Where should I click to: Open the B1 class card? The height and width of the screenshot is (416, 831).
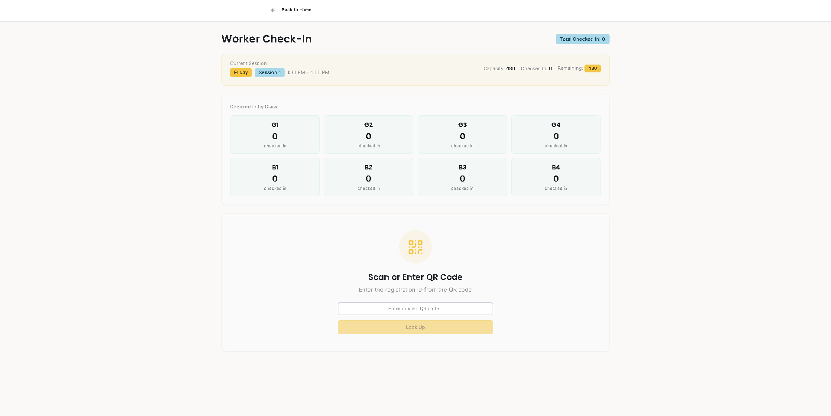(x=275, y=177)
